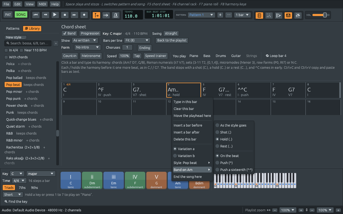Click the Speed trainer button
Screen dimensions: 343x214
(x=156, y=56)
